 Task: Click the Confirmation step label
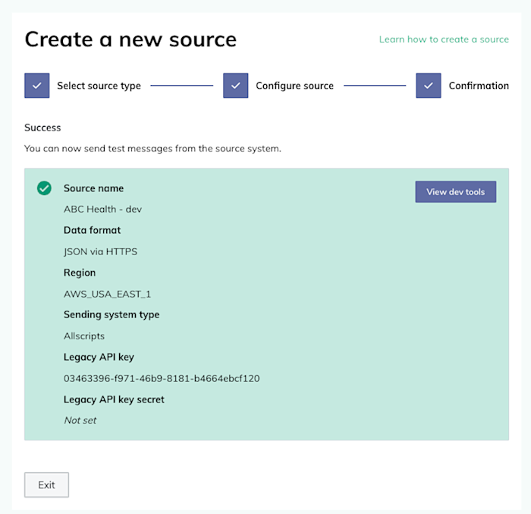click(479, 86)
